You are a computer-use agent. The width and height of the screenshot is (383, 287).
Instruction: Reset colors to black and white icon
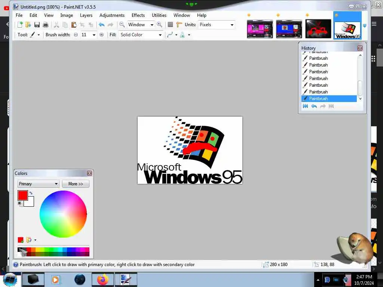click(x=20, y=203)
